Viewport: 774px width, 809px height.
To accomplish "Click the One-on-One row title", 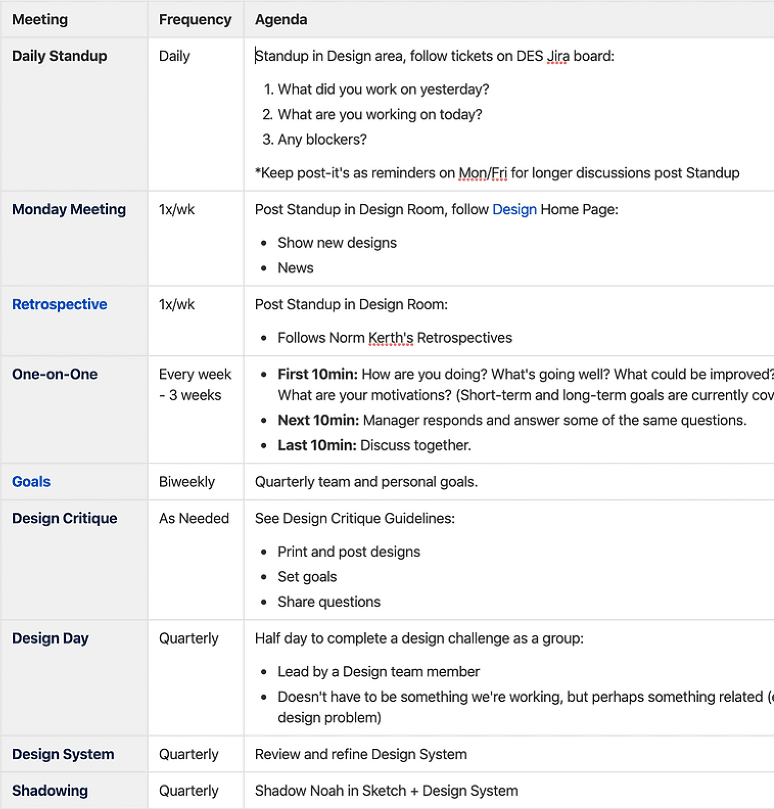I will pyautogui.click(x=55, y=374).
